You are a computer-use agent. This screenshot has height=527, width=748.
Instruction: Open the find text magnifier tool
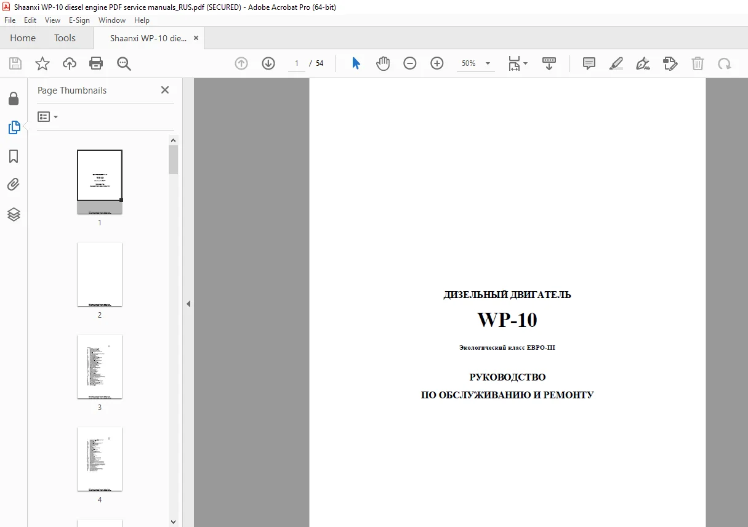pos(124,63)
